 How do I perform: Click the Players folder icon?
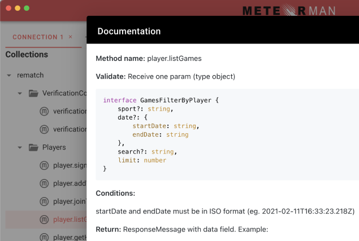pos(33,147)
